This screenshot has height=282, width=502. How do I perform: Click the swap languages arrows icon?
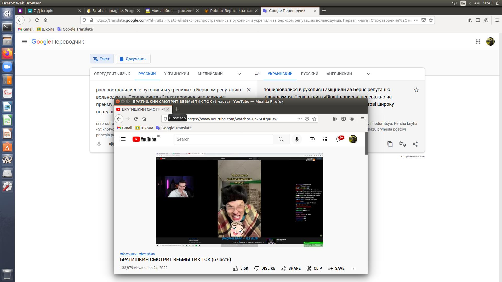coord(257,74)
